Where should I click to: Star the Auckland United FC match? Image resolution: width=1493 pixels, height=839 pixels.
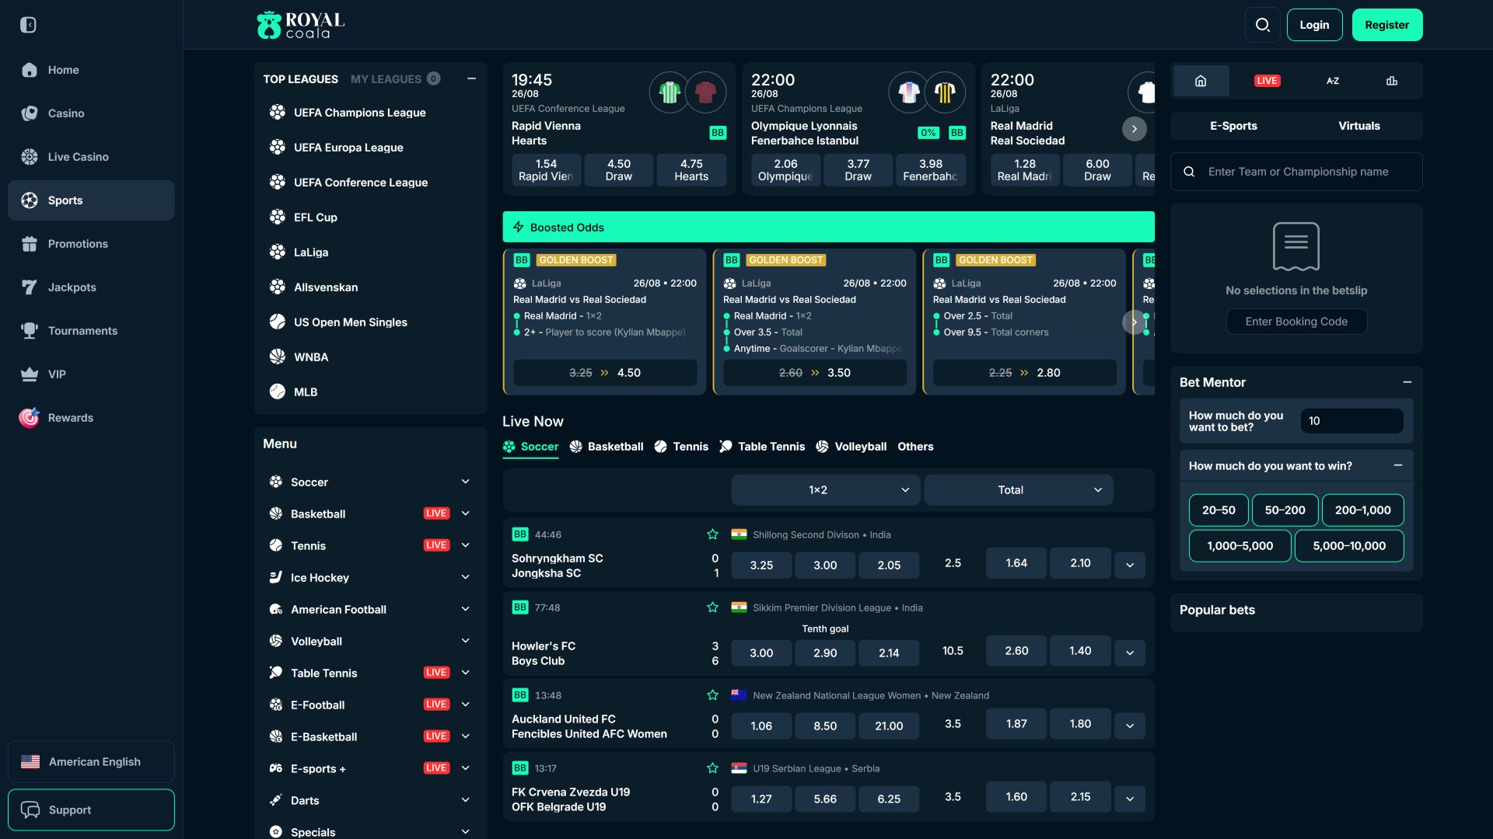coord(712,695)
